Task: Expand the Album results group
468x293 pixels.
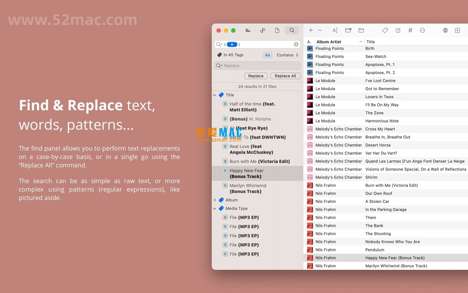Action: pos(215,200)
